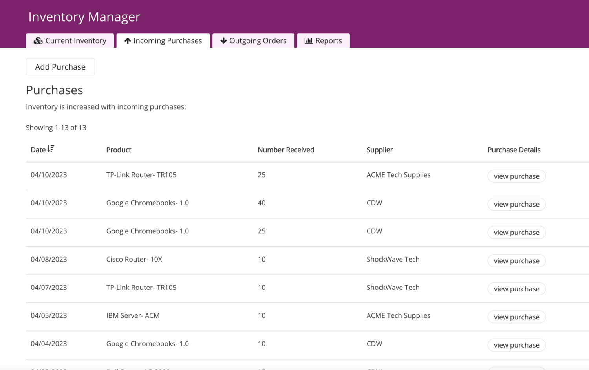View purchase details for IBM Server- ACM
This screenshot has height=370, width=589.
pyautogui.click(x=516, y=317)
